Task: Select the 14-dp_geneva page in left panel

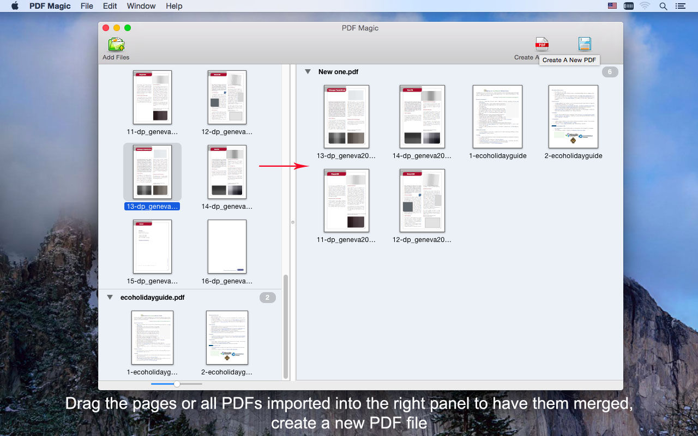Action: pyautogui.click(x=227, y=172)
